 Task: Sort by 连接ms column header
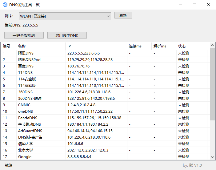(x=139, y=46)
